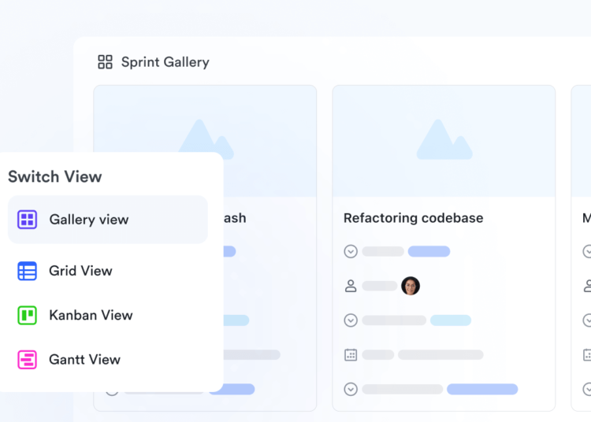Click the pink Gantt View icon

(27, 360)
